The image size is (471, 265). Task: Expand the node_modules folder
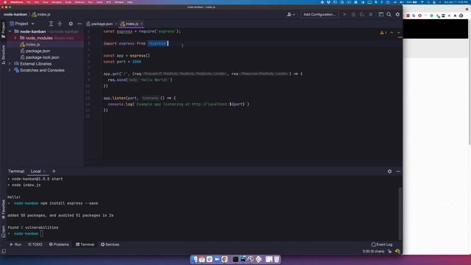coord(15,38)
